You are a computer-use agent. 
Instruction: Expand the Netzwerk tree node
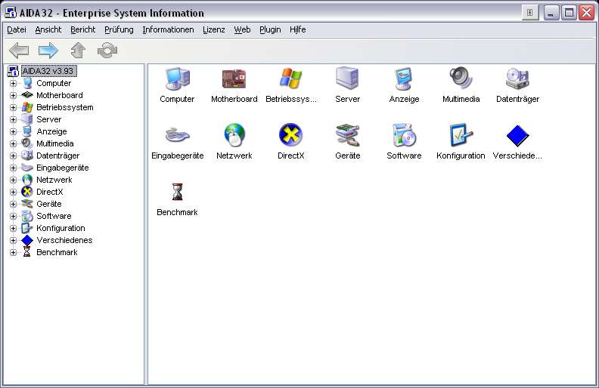point(13,180)
